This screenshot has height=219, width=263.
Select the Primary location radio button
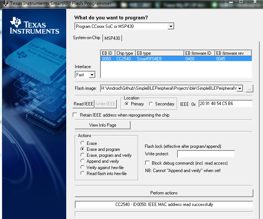pos(126,104)
